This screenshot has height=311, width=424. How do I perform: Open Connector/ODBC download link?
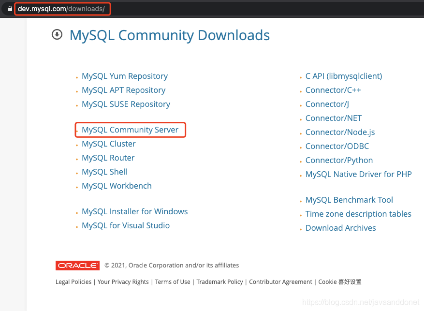[x=337, y=146]
